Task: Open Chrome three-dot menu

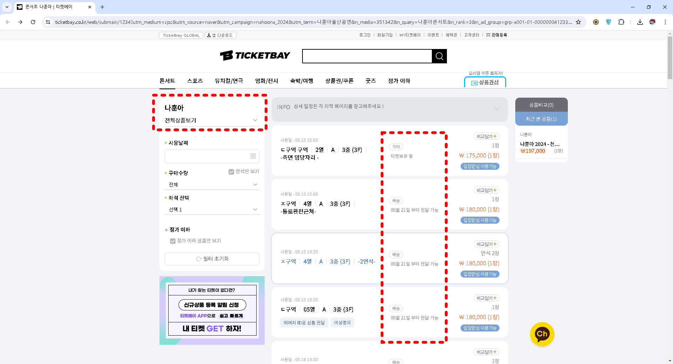Action: point(665,22)
